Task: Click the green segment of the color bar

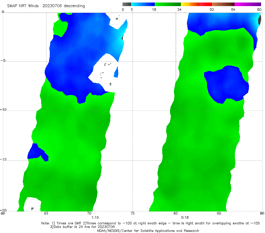Action: coord(168,4)
